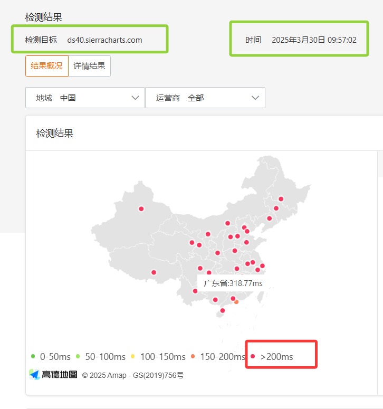Screen dimensions: 383x409
Task: Toggle the 100-150ms legend item
Action: point(158,357)
